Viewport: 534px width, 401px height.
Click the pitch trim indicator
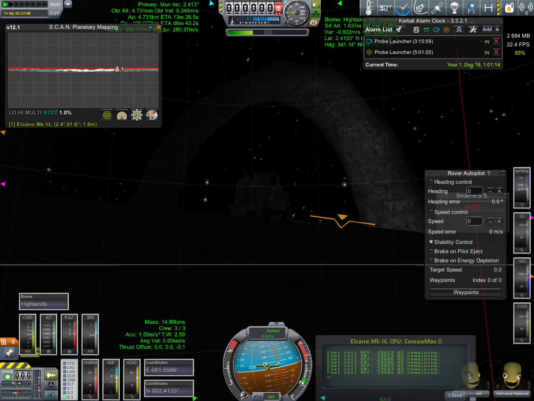point(38,384)
